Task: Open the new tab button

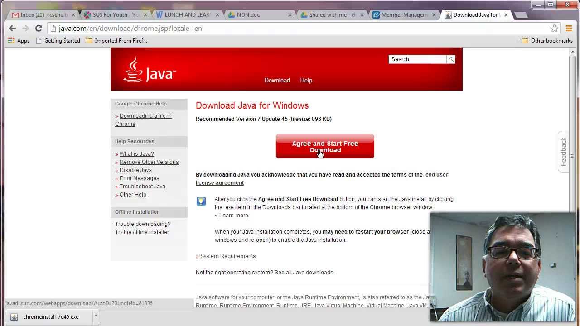Action: (x=521, y=15)
